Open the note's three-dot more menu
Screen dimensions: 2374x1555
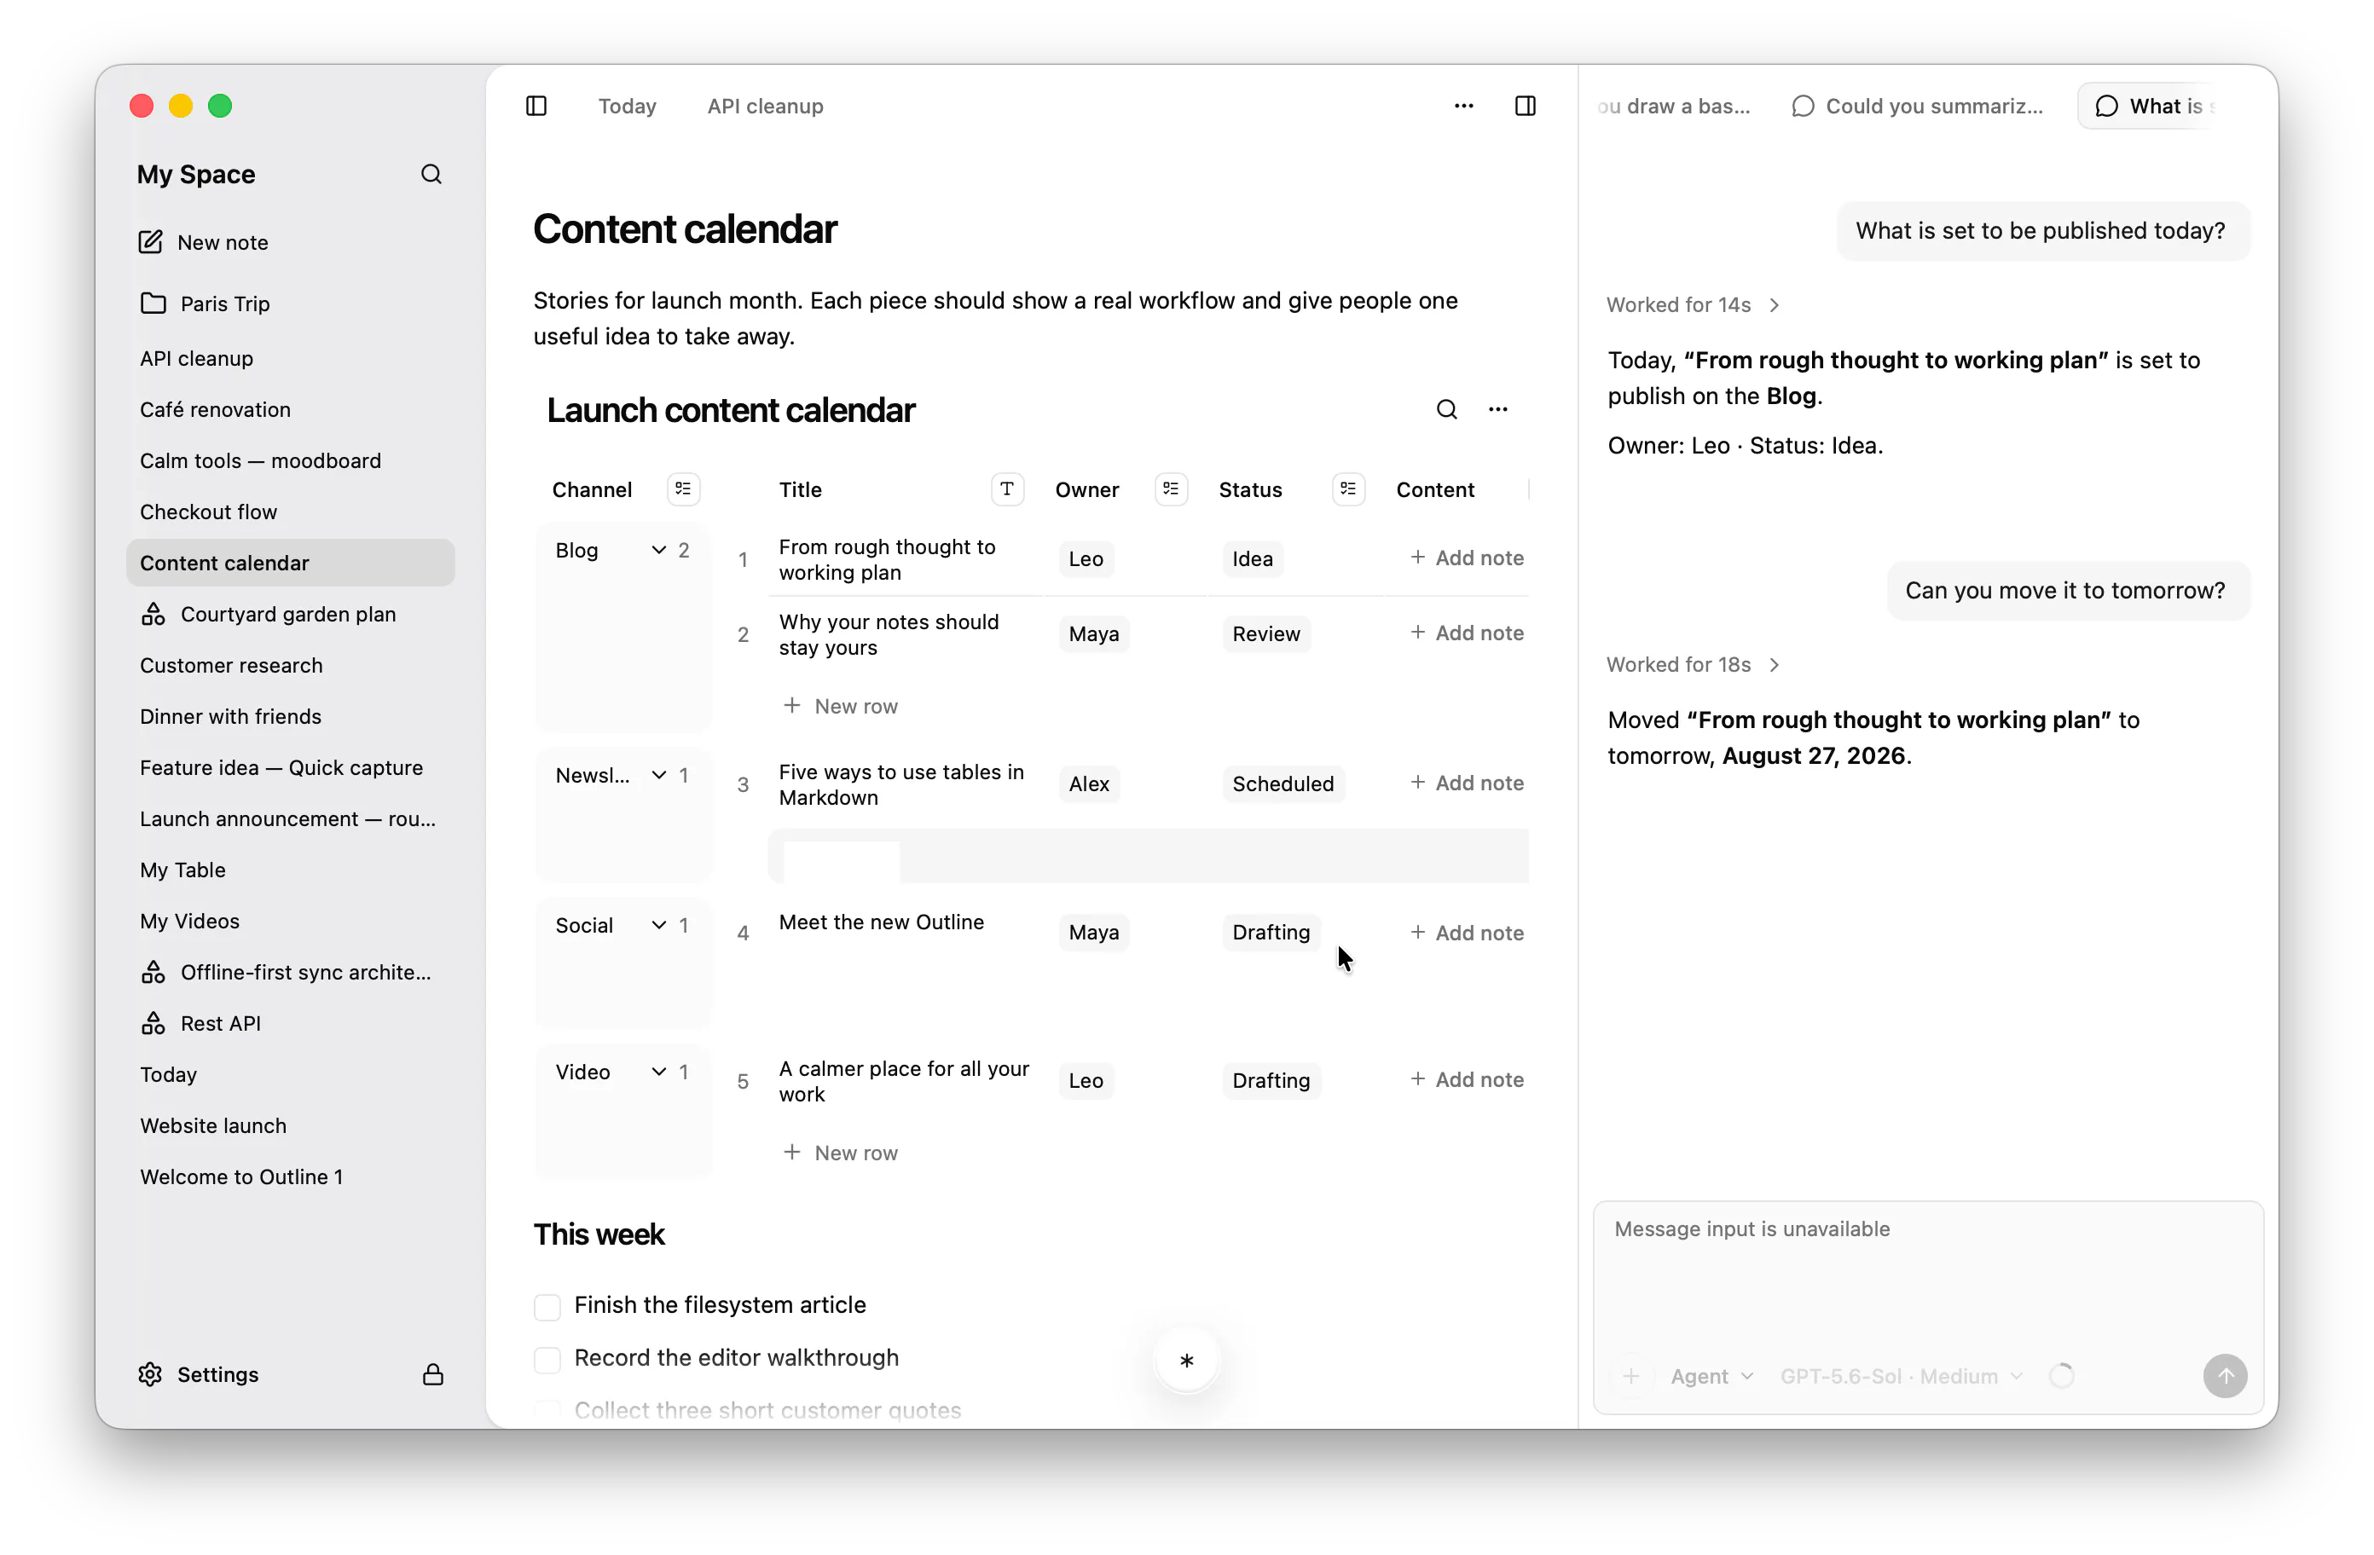tap(1463, 106)
